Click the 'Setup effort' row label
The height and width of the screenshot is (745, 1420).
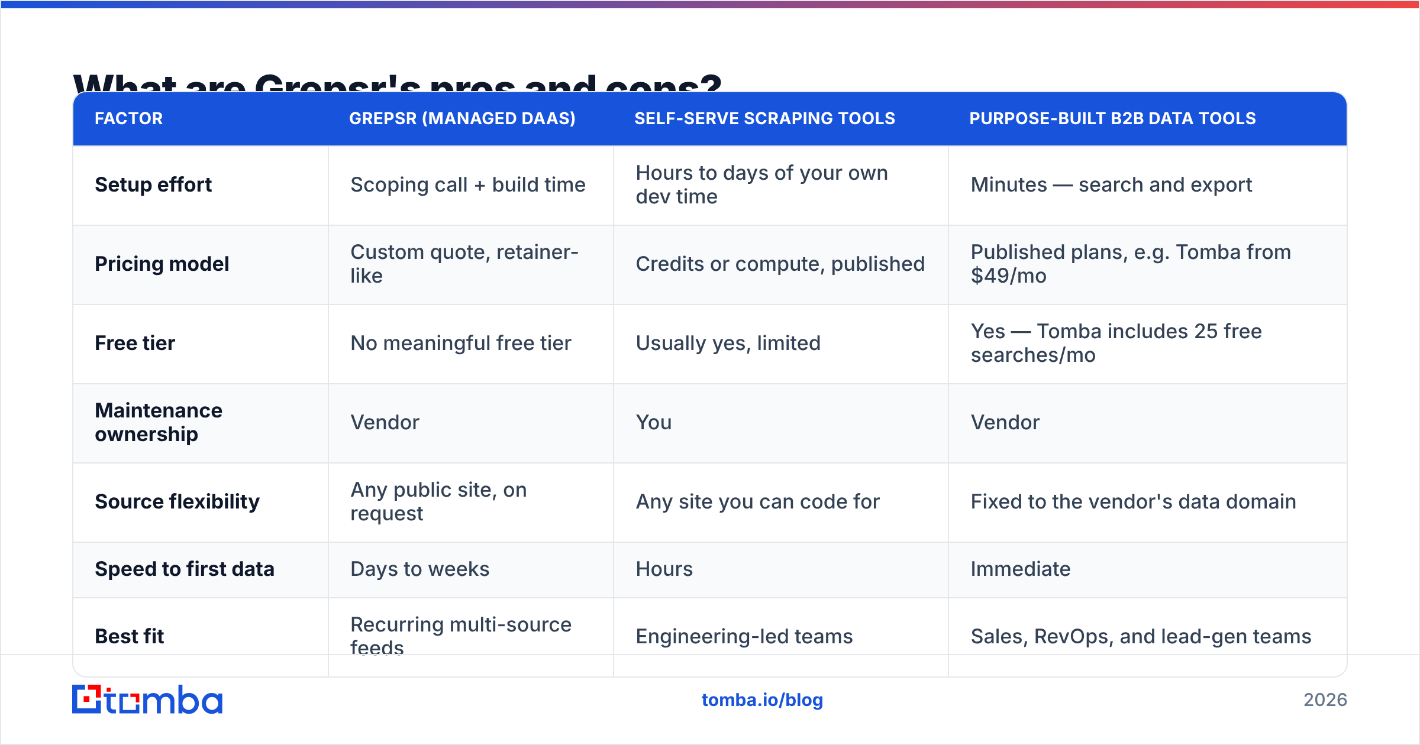click(153, 184)
